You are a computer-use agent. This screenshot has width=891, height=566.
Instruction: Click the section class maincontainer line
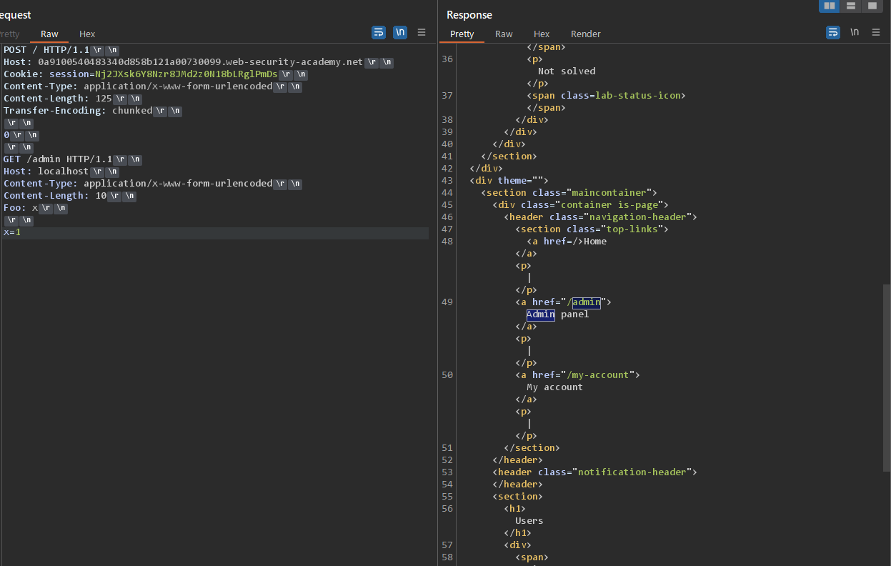[569, 193]
